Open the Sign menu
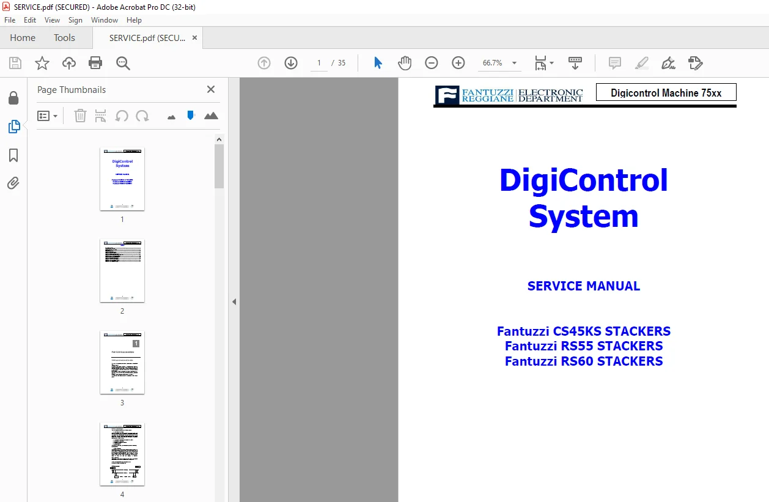The image size is (769, 502). [x=75, y=20]
